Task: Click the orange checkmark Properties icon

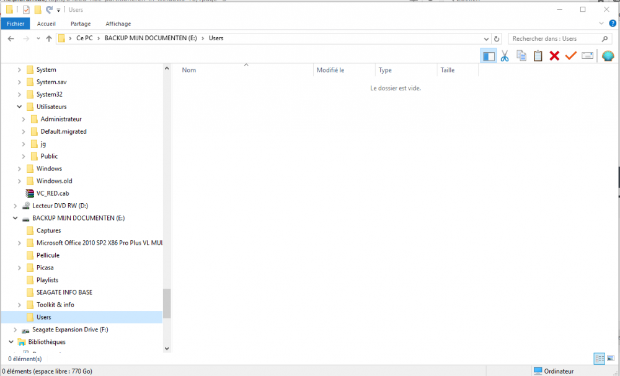Action: [570, 56]
